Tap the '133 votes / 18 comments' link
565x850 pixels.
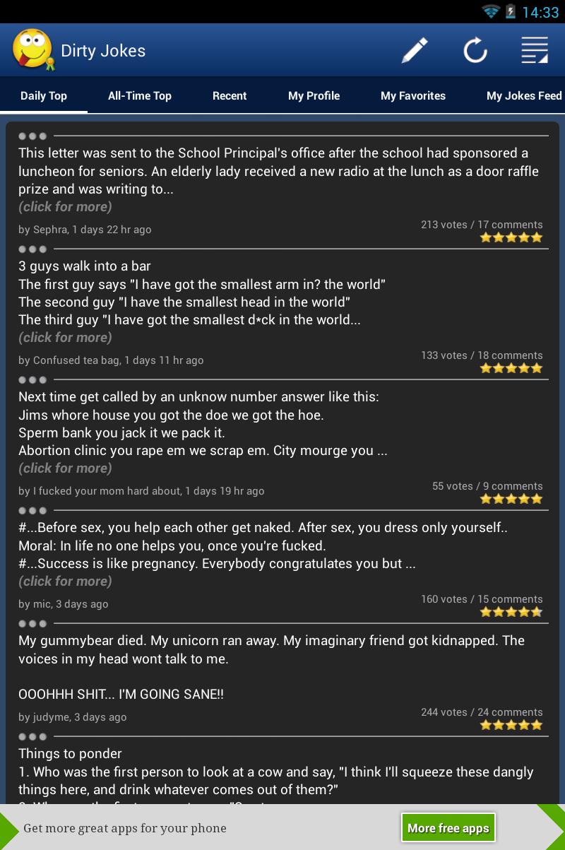[x=482, y=355]
